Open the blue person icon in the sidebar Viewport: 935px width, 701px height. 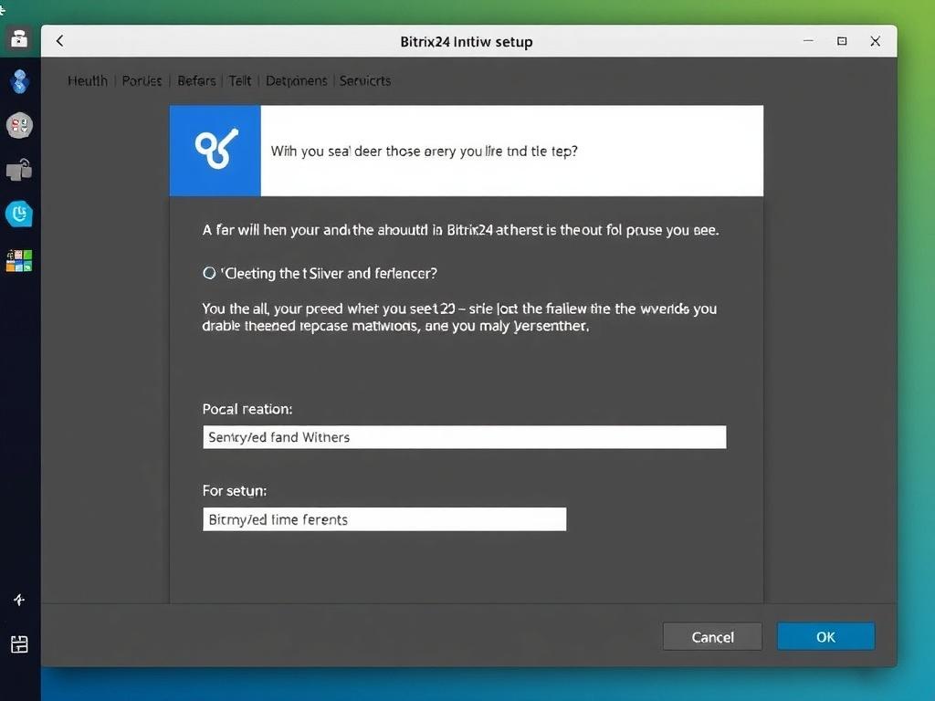point(20,81)
